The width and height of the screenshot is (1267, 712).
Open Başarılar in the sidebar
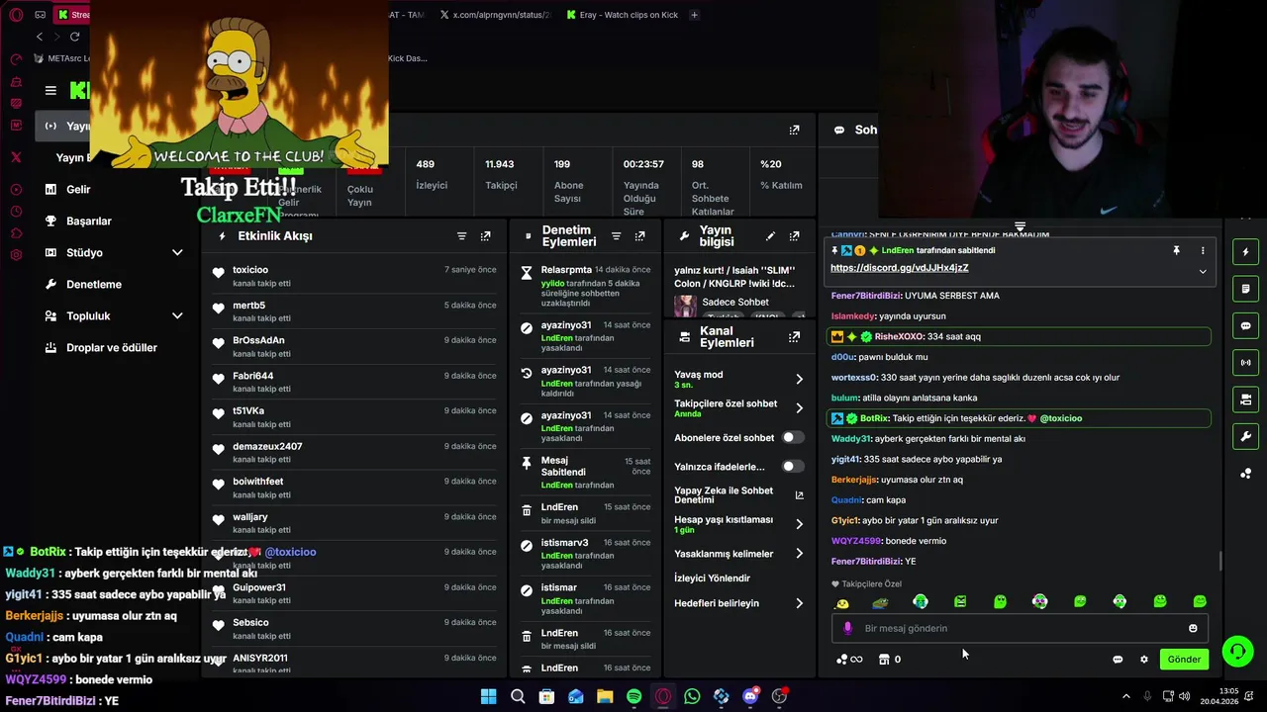pos(88,222)
